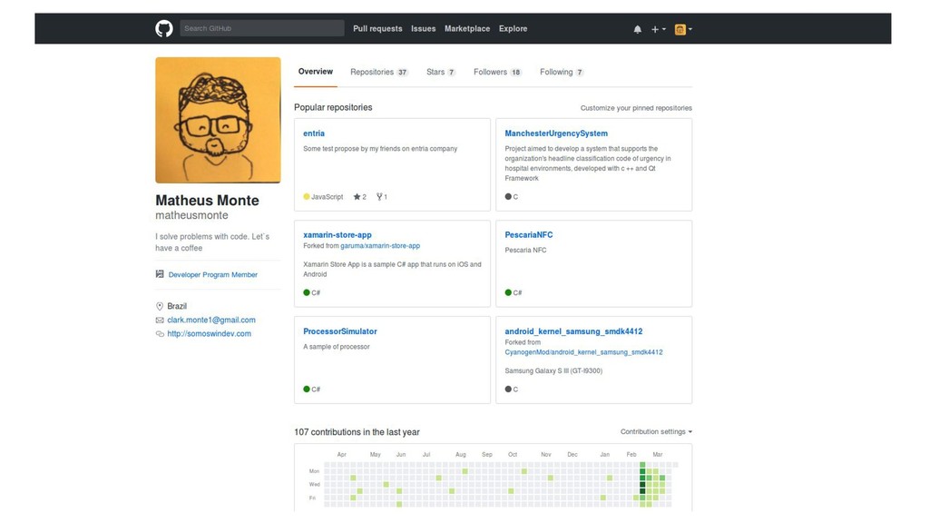The image size is (929, 523).
Task: Click the C language dot on ManchesterUrgencySystem
Action: tap(508, 197)
